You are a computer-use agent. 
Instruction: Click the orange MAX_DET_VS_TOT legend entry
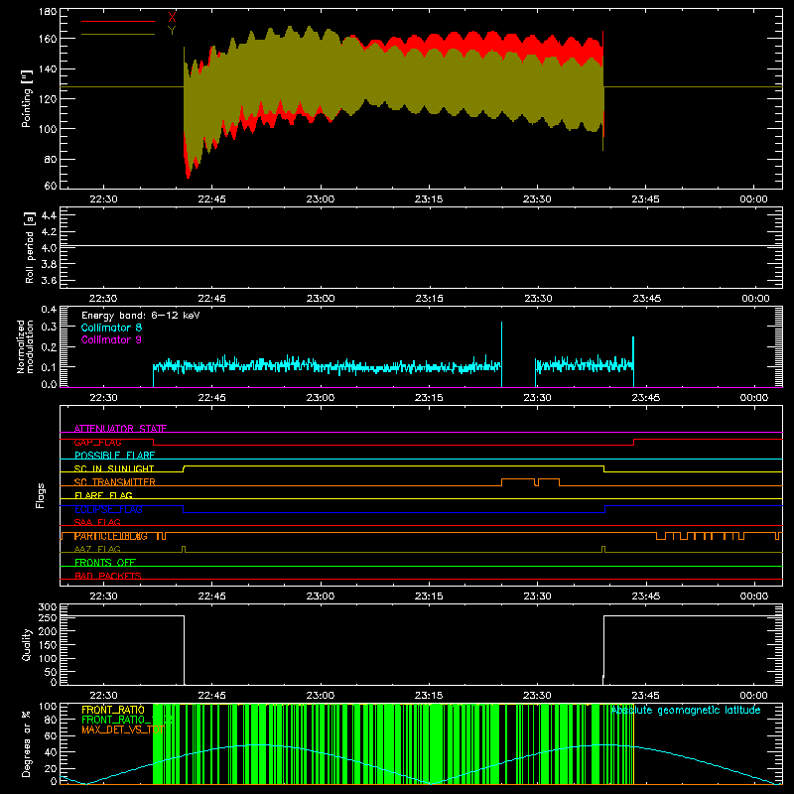(122, 729)
